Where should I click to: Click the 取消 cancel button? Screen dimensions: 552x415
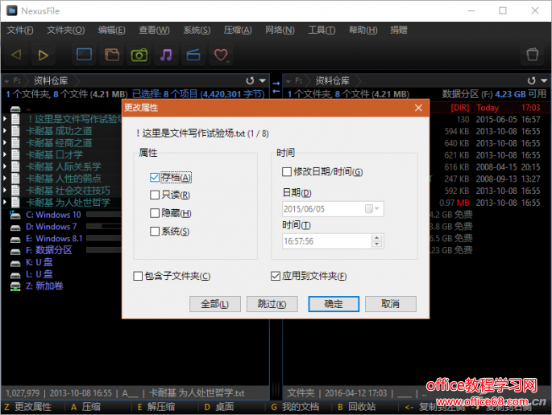click(390, 304)
